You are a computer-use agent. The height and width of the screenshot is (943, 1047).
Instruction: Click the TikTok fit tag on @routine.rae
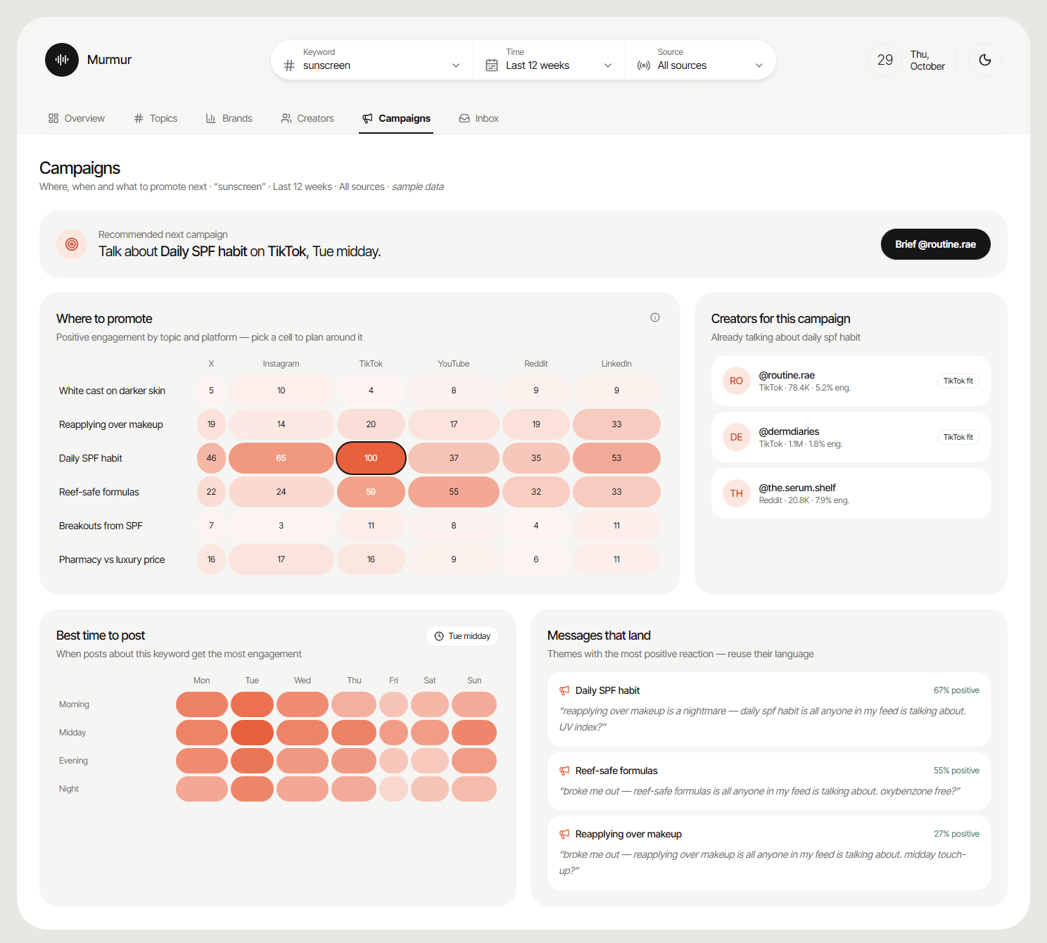pos(958,381)
